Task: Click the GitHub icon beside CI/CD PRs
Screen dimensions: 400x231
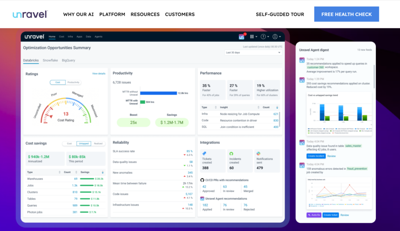Action: pos(202,180)
